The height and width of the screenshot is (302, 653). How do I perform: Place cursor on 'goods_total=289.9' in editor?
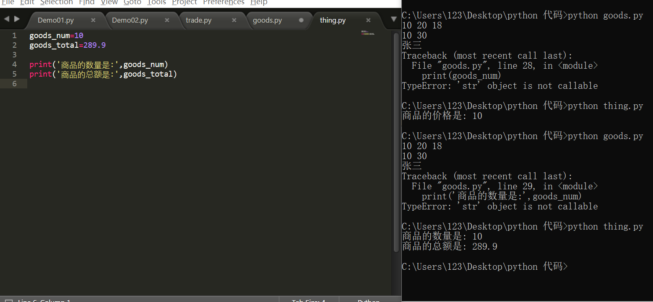68,45
